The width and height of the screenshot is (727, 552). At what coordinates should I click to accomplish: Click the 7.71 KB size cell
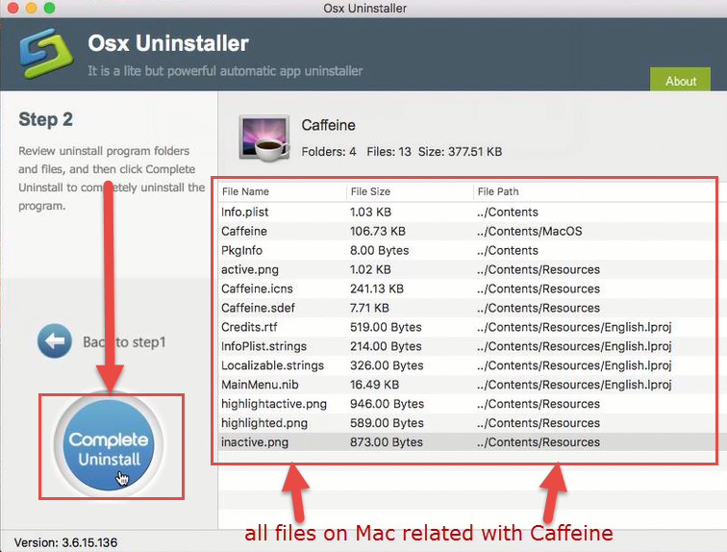(369, 308)
